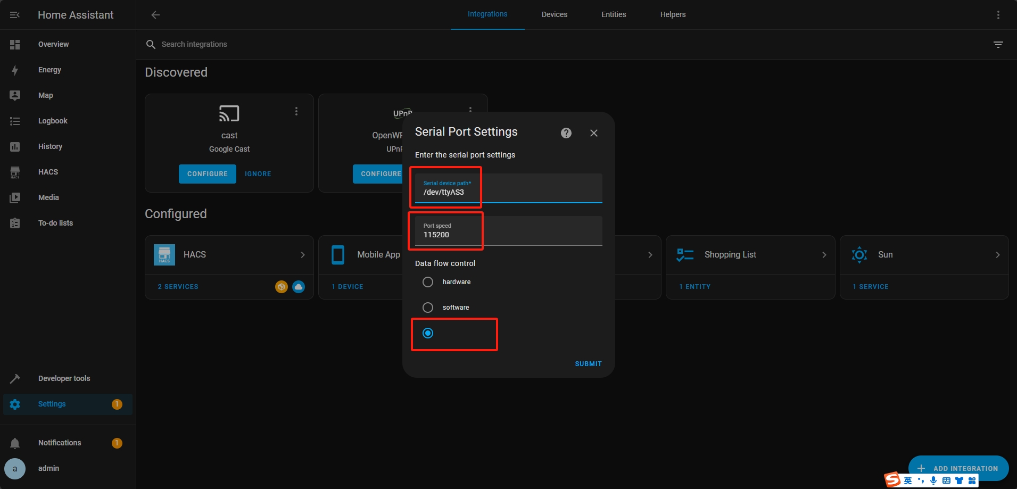Switch to the Helpers tab
1017x489 pixels.
pos(673,14)
